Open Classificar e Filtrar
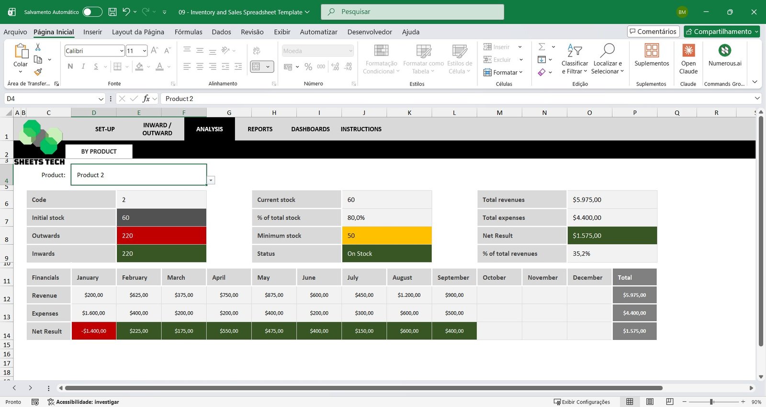Image resolution: width=766 pixels, height=407 pixels. (574, 59)
